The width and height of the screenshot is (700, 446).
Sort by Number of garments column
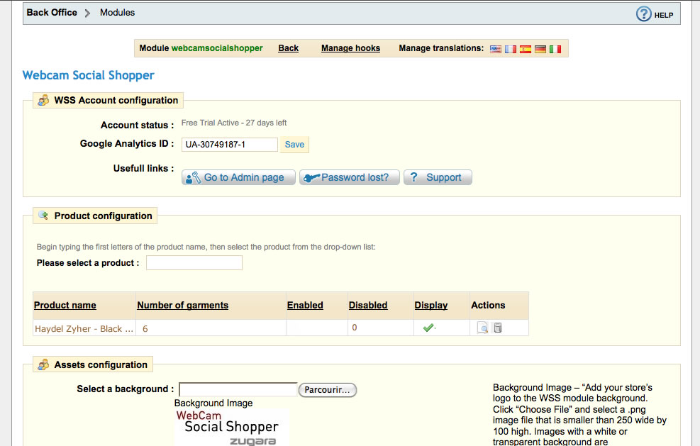click(x=182, y=306)
